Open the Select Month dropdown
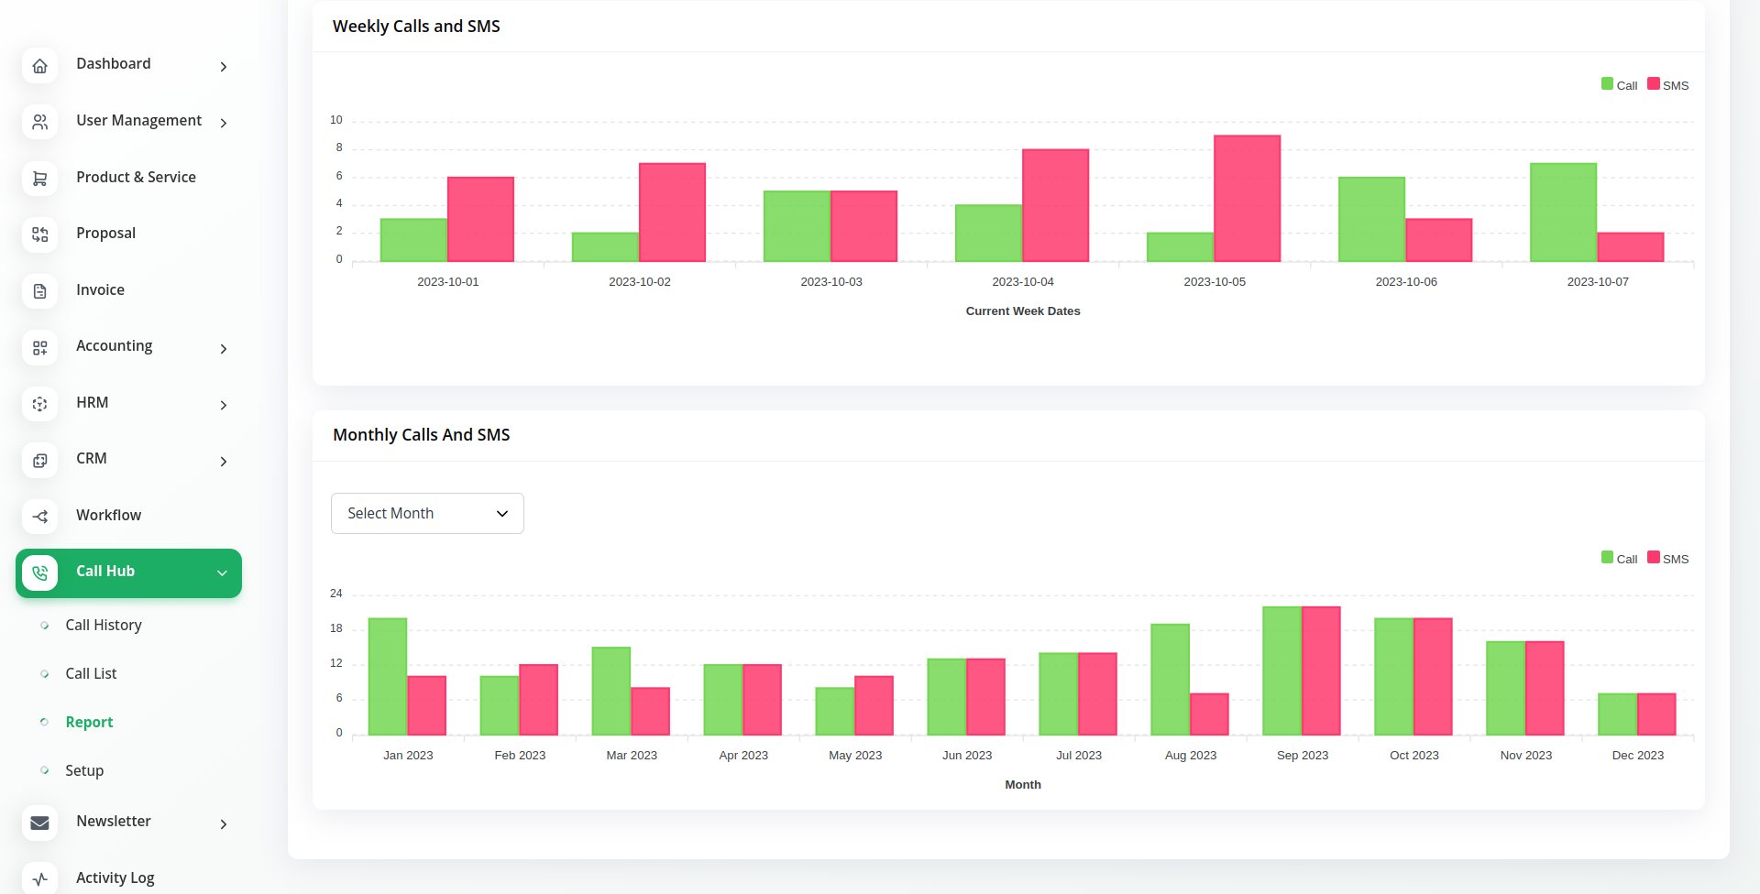Viewport: 1760px width, 894px height. [x=427, y=513]
